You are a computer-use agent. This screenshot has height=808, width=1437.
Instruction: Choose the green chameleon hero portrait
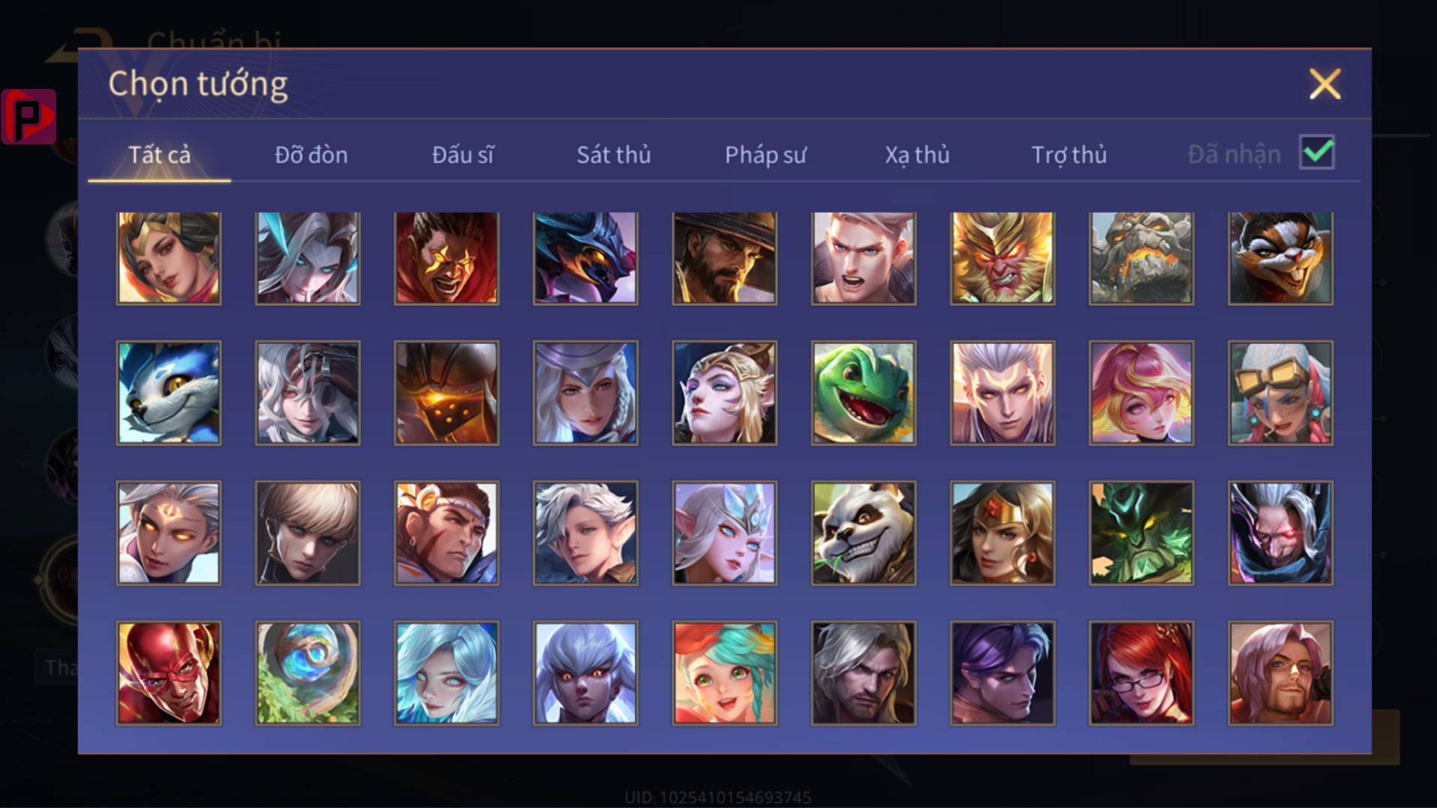[863, 393]
